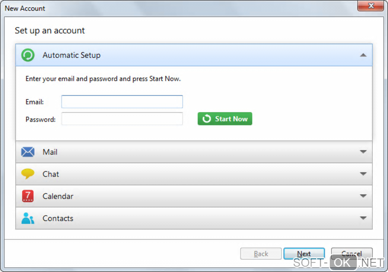The image size is (388, 272).
Task: Collapse the Automatic Setup section arrow
Action: 363,55
